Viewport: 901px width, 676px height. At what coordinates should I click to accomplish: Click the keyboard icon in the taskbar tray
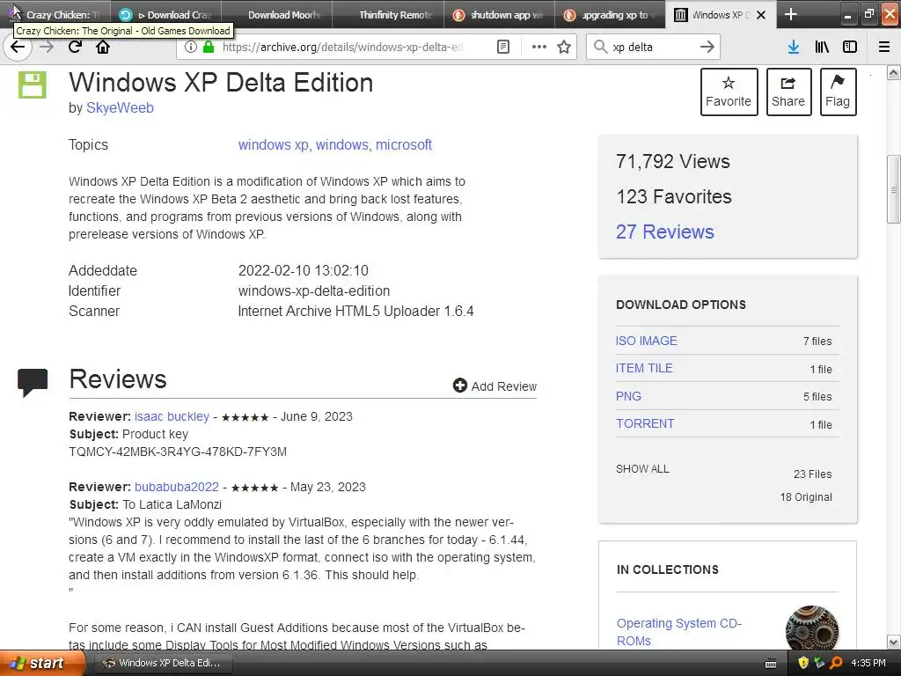[771, 664]
